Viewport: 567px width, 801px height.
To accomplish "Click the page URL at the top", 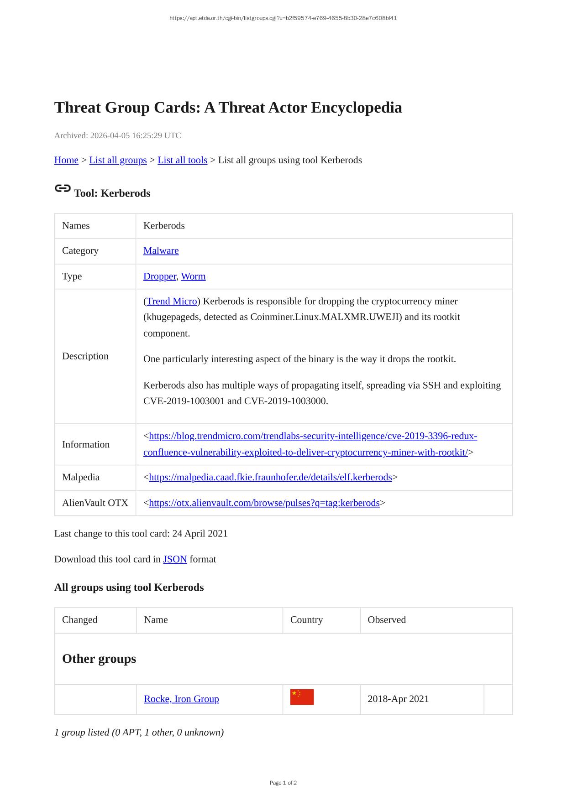I will click(x=283, y=18).
